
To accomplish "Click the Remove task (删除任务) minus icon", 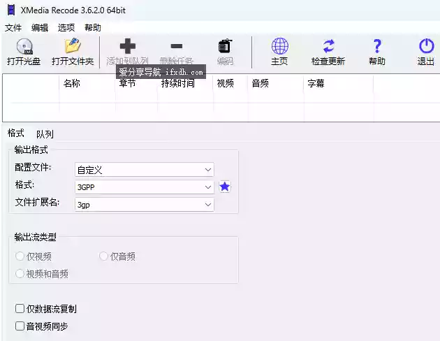I will click(x=177, y=46).
